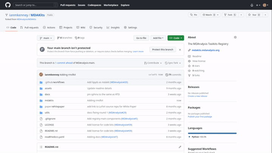Open the utils folder
The height and width of the screenshot is (153, 272).
(x=47, y=113)
